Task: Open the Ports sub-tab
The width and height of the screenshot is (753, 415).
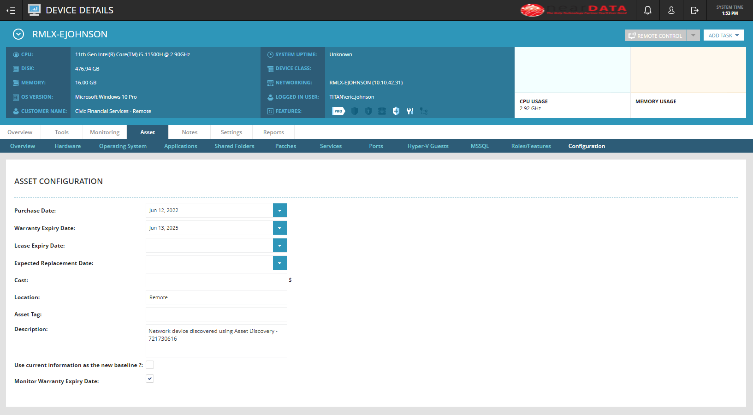Action: coord(376,146)
